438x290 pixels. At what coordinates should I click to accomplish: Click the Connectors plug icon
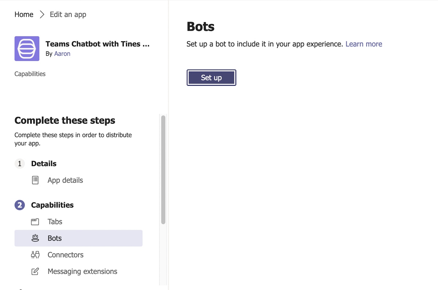(x=35, y=255)
